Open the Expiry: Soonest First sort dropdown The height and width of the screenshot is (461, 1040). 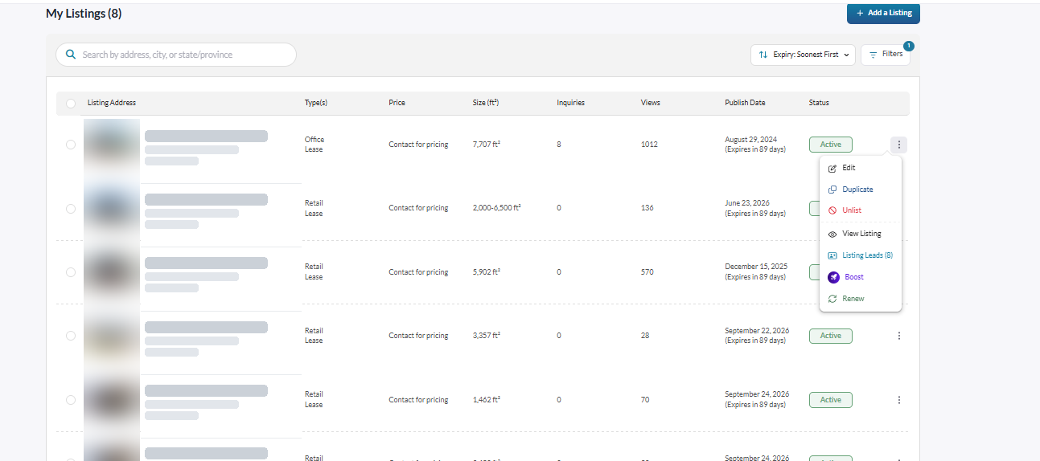(803, 55)
